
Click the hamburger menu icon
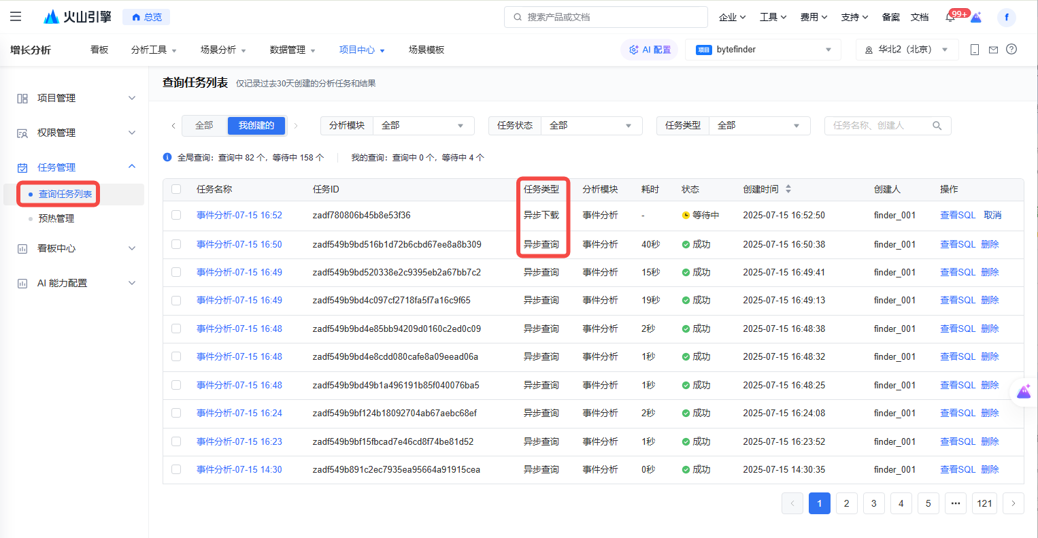point(16,17)
